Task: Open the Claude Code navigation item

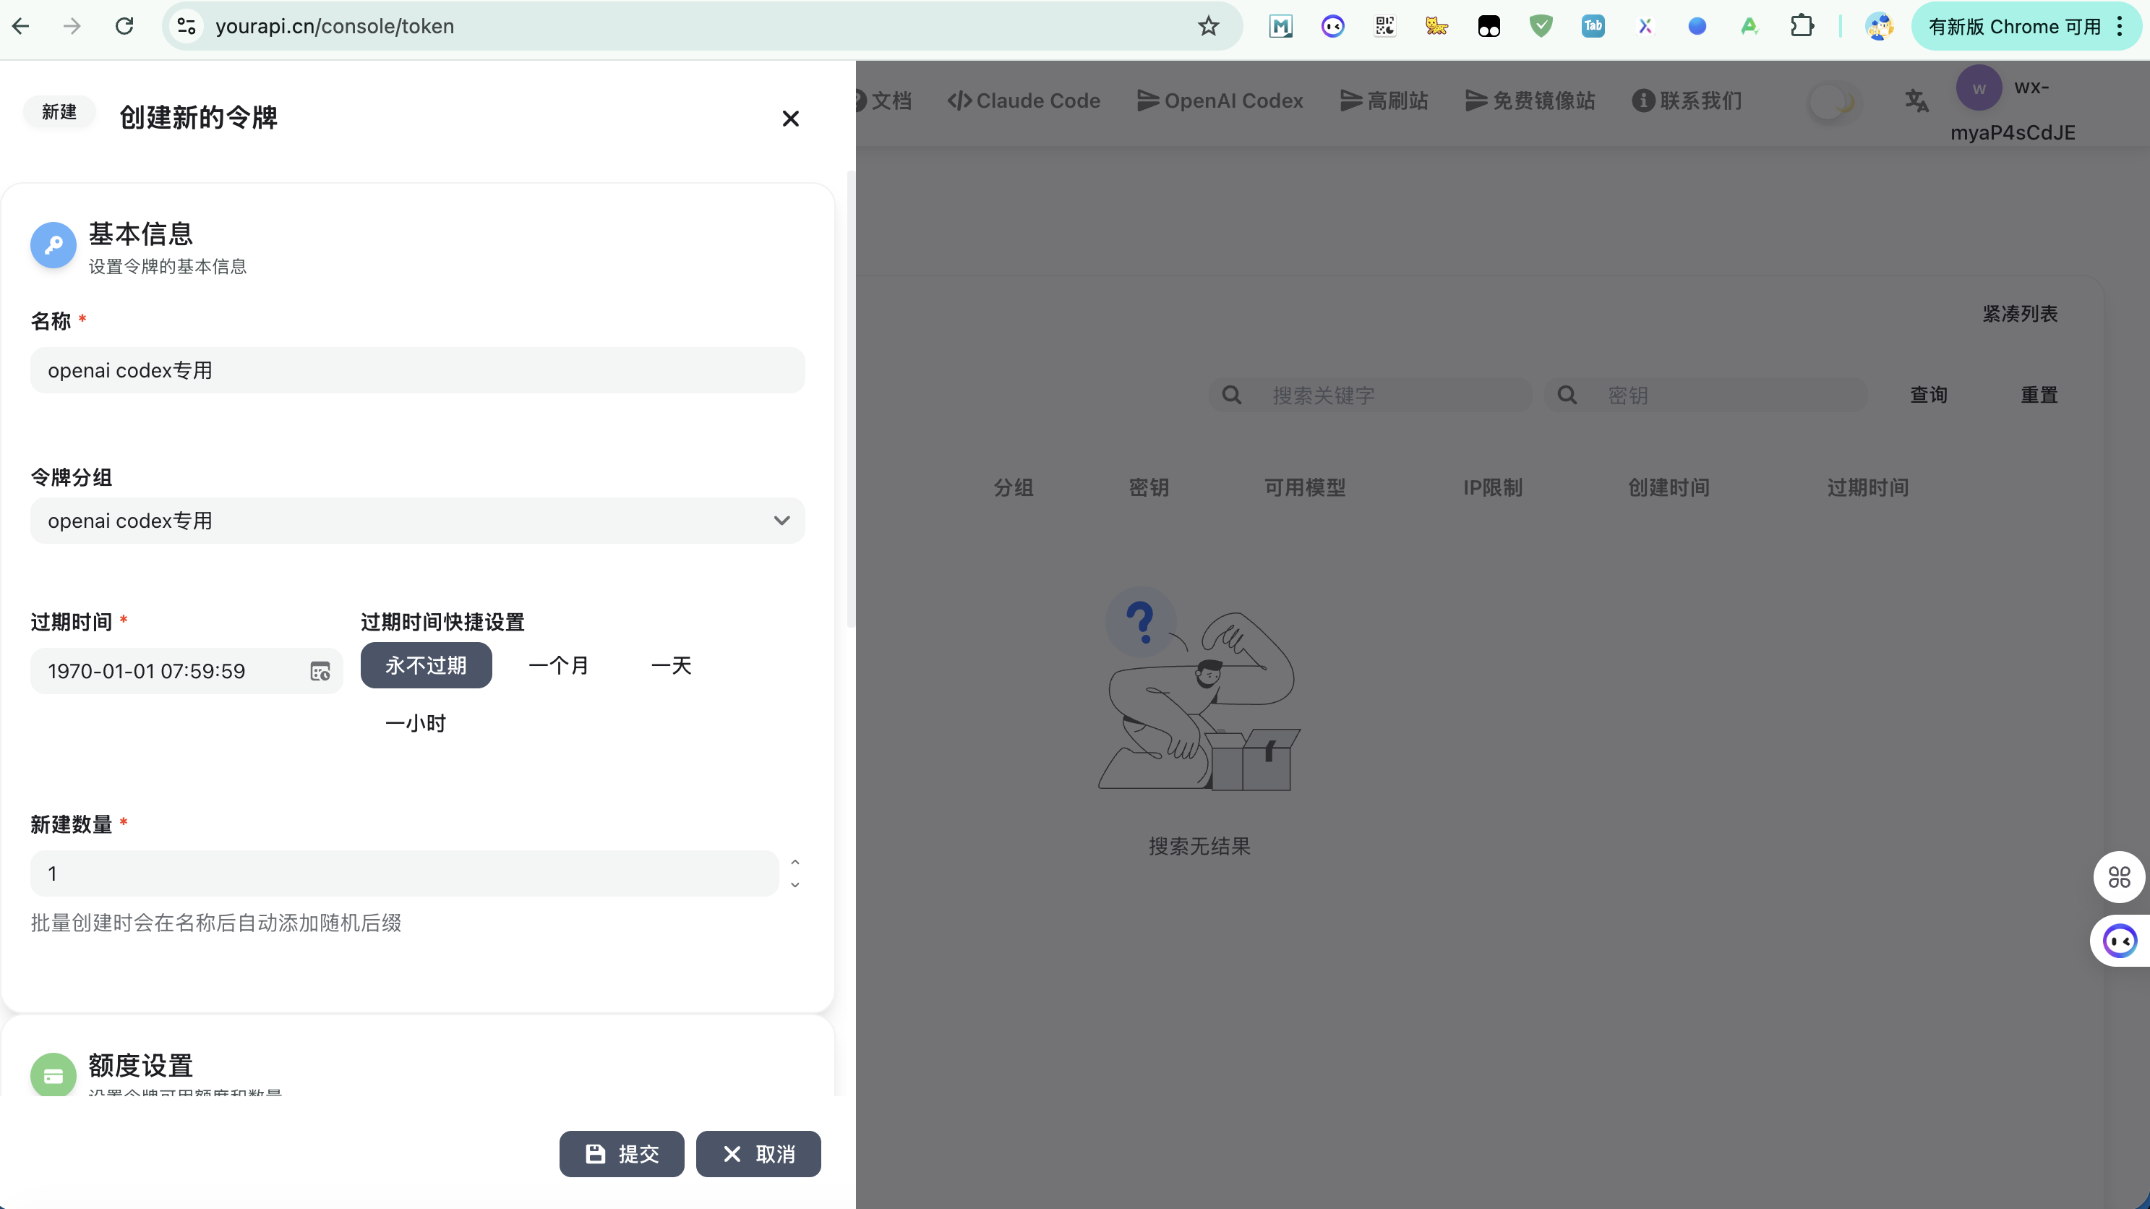Action: [x=1023, y=101]
